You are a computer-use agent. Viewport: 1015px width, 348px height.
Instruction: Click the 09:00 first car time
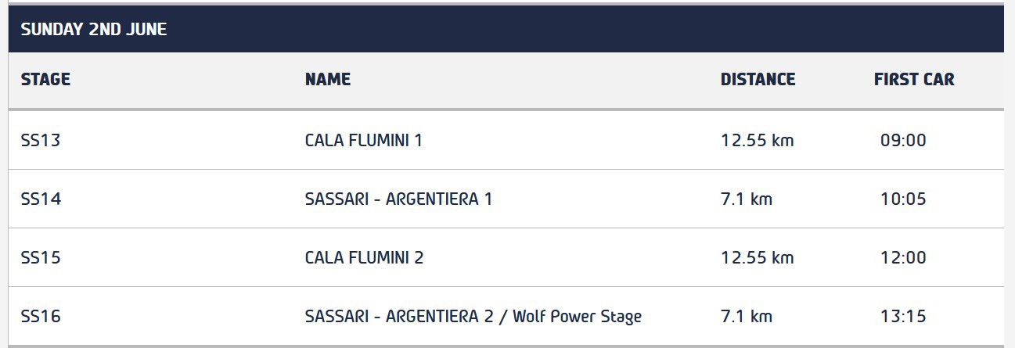pos(903,141)
